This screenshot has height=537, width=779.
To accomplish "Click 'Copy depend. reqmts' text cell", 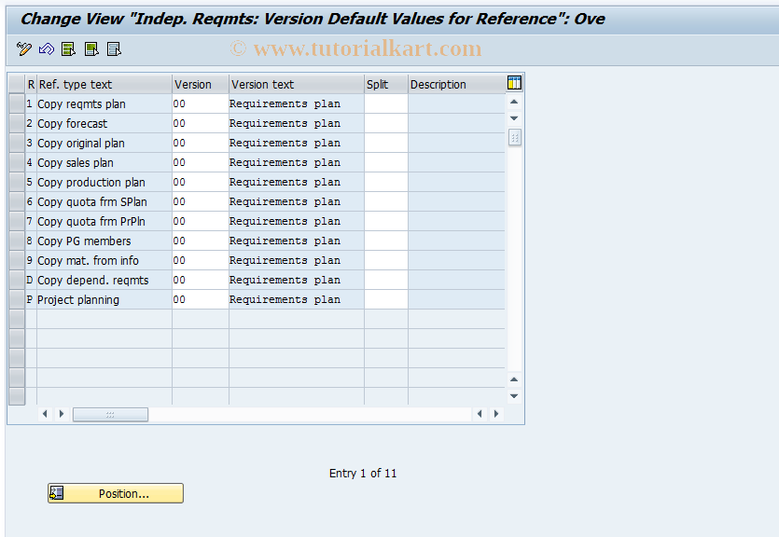I will tap(104, 280).
